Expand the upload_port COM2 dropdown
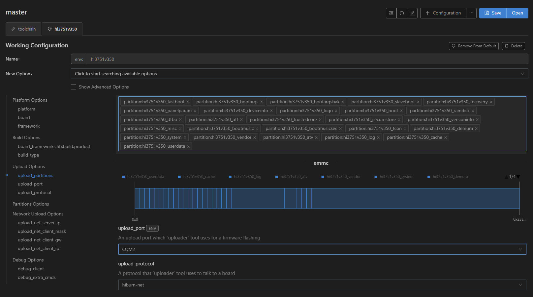Screen dimensions: 533x297 tap(322, 249)
